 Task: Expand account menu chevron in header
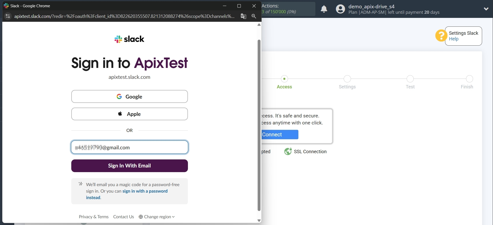pos(486,9)
